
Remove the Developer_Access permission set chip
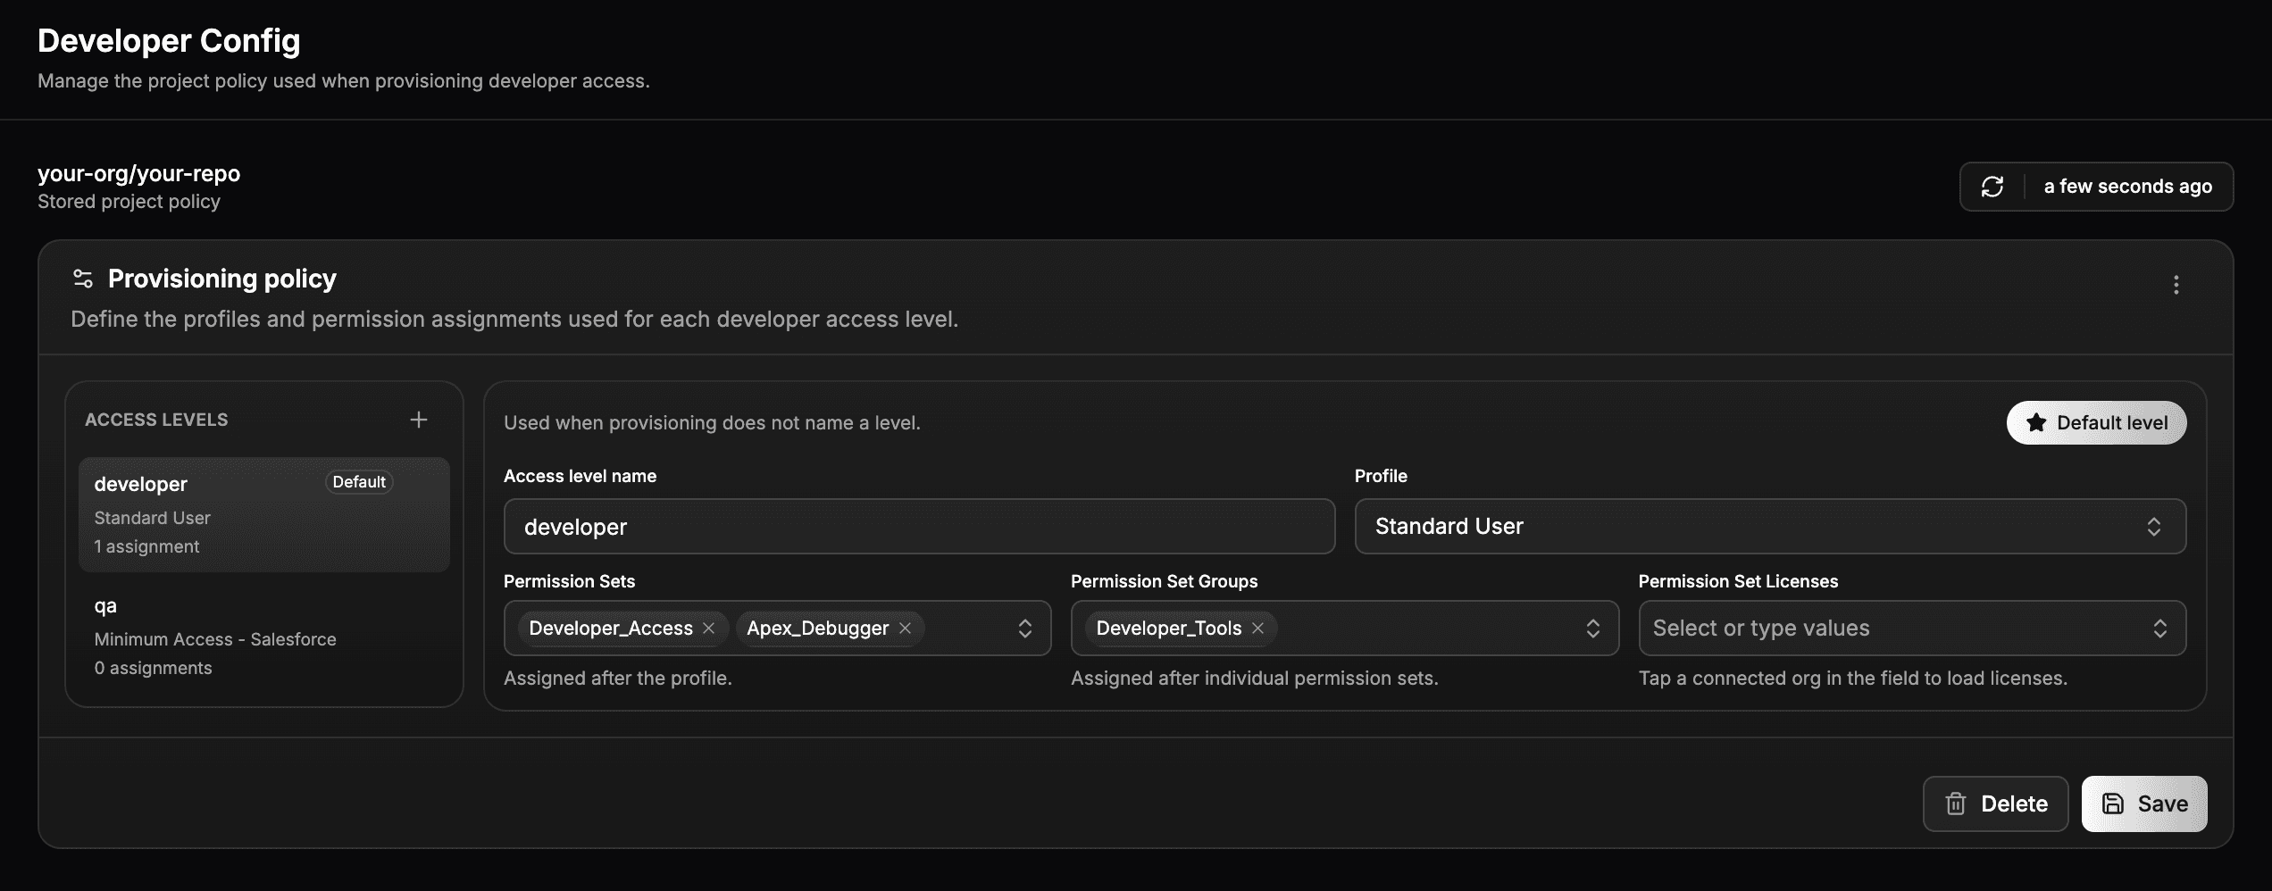(709, 629)
